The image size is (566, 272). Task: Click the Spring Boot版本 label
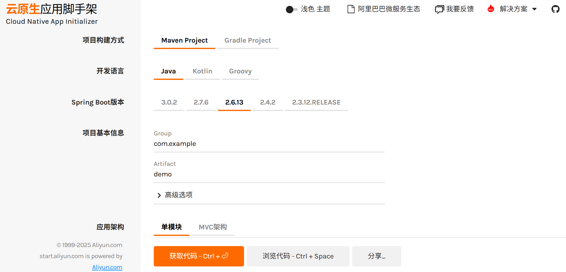[98, 102]
